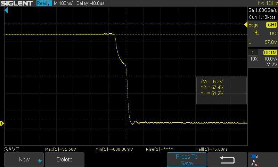The image size is (278, 167).
Task: Click the network connection status icon
Action: coord(254,162)
